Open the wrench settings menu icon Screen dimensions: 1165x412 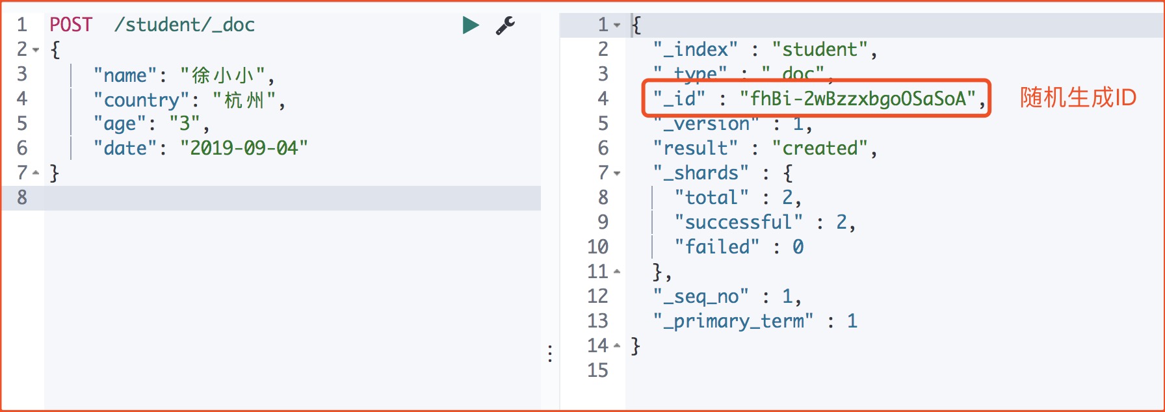(505, 25)
